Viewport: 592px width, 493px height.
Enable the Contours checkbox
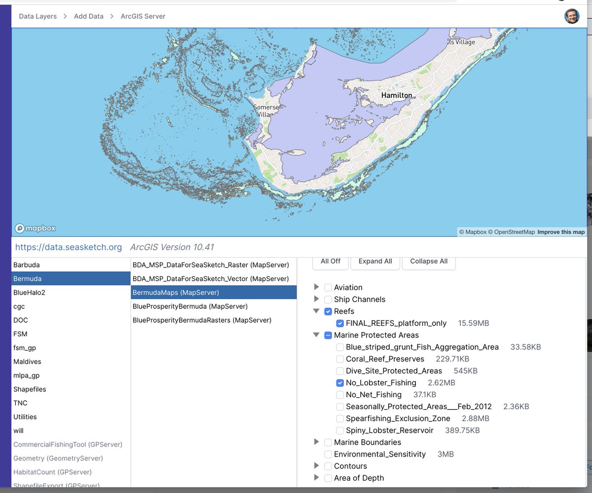(x=328, y=466)
